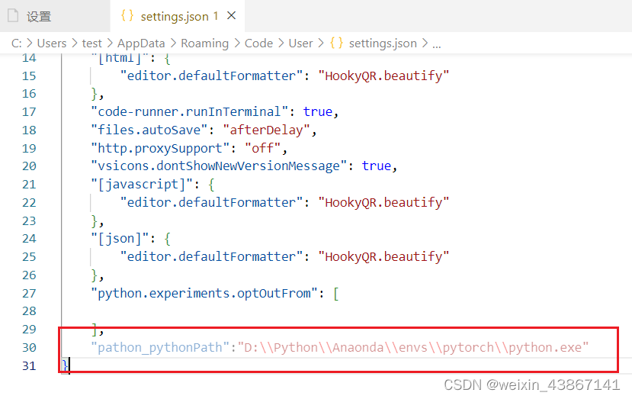Open the AppData breadcrumb folder
Screen dimensions: 632x399
point(141,43)
